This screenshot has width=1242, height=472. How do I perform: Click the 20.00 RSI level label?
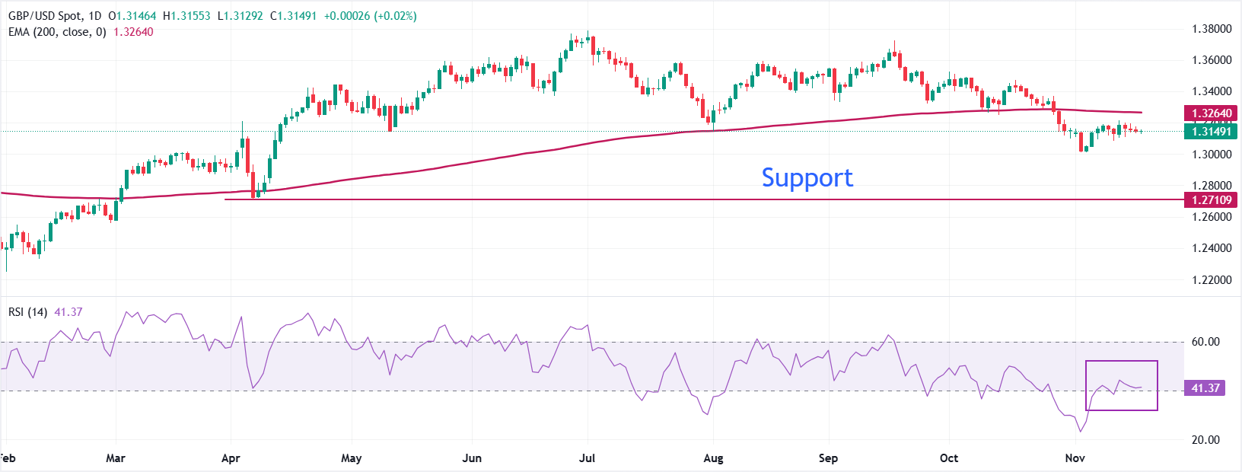click(x=1205, y=440)
